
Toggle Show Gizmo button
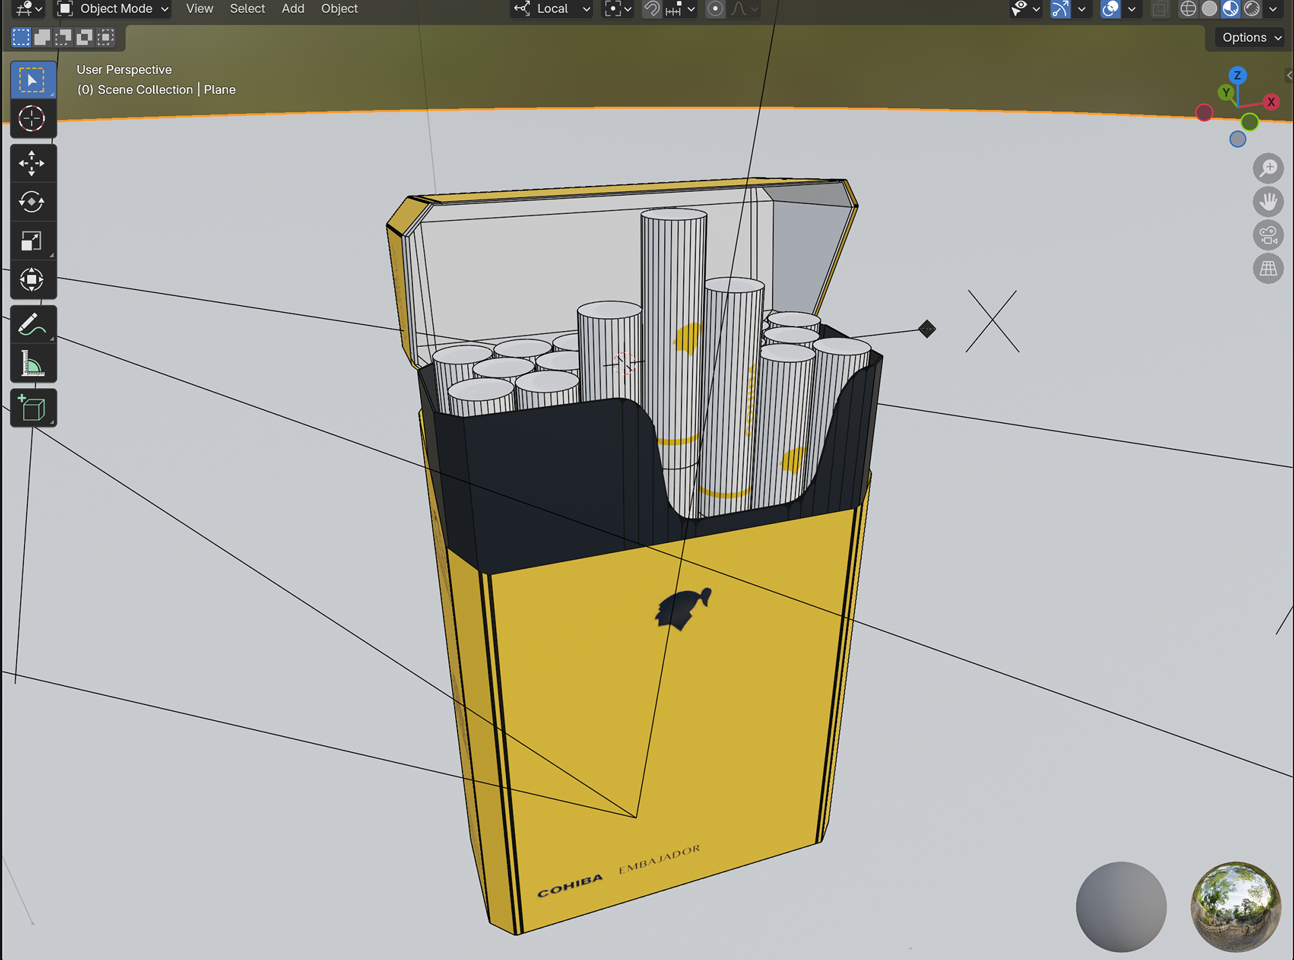[1061, 9]
